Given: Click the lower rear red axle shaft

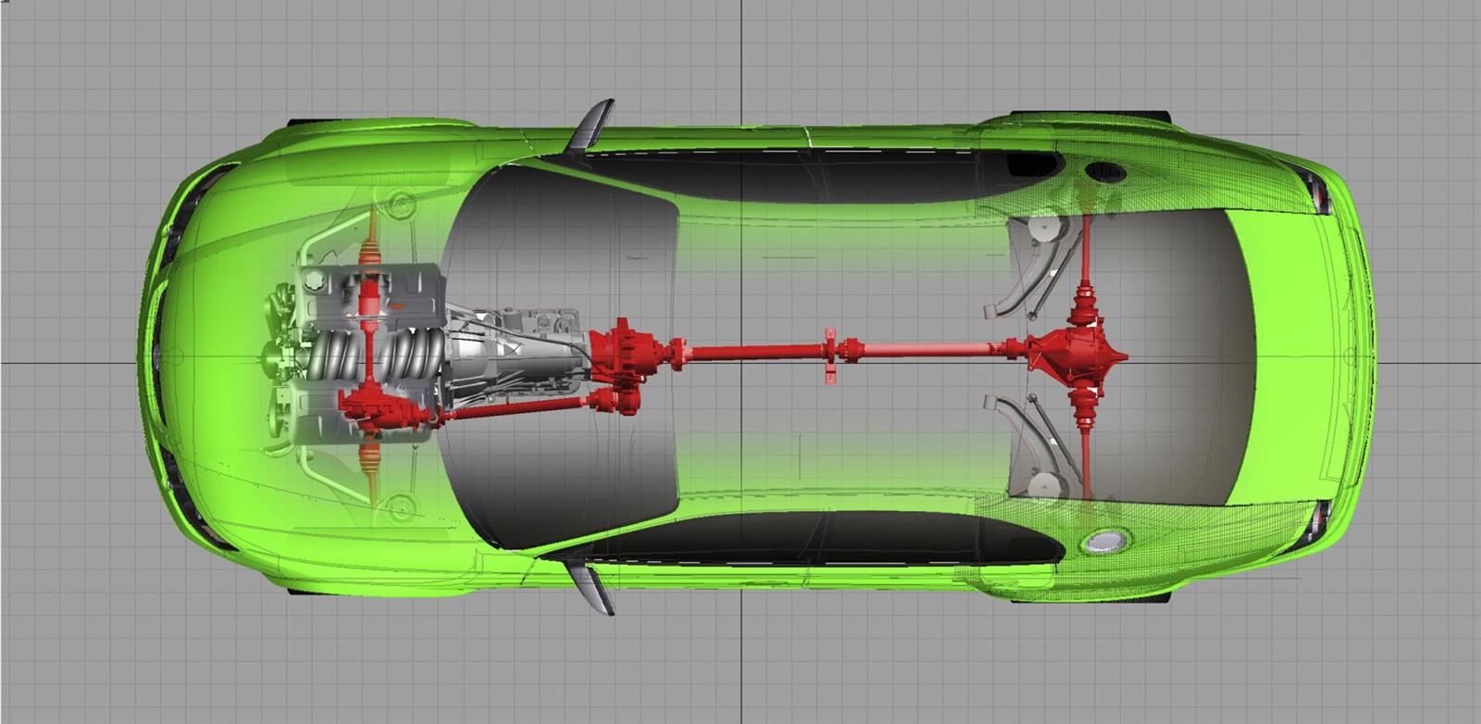Looking at the screenshot, I should (x=1086, y=452).
